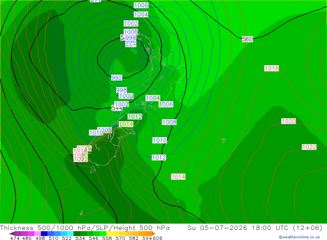
Task: Click the '1002' label just above the 544
Action: point(121,104)
